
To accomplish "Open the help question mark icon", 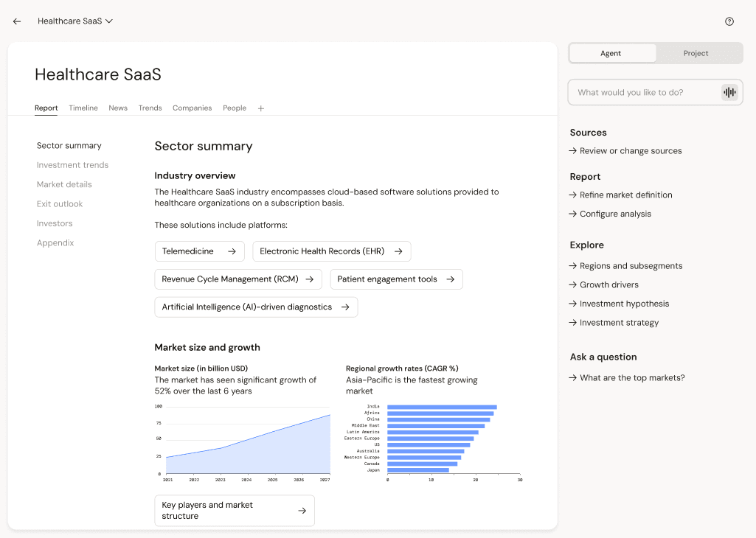I will [x=729, y=21].
